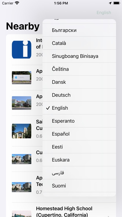122x217 pixels.
Task: Select Deutsch in the menu
Action: tap(79, 95)
